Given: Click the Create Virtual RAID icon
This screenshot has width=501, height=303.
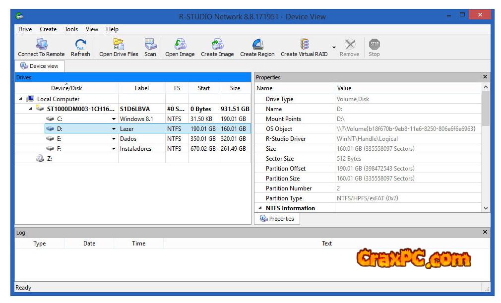Looking at the screenshot, I should [x=304, y=44].
